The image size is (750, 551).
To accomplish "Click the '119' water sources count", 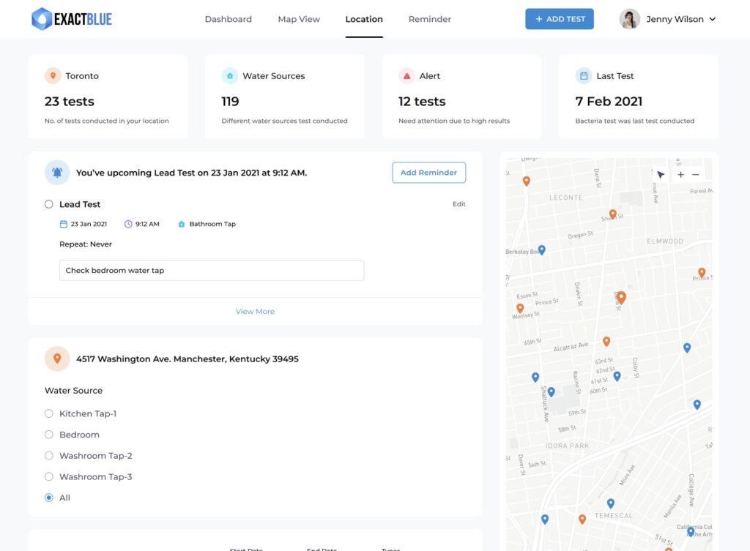I will 230,101.
